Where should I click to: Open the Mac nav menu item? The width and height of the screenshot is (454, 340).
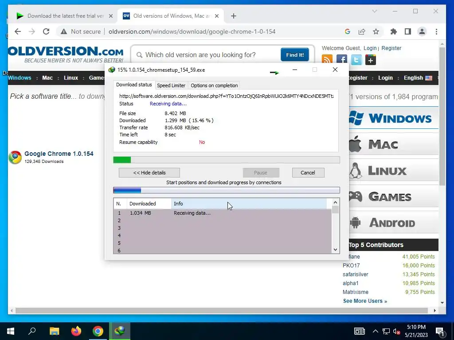[x=47, y=78]
